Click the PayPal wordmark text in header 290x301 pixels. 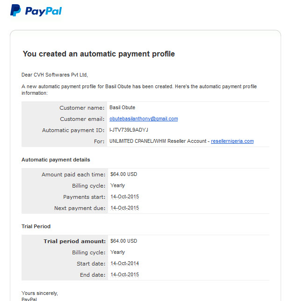point(43,11)
